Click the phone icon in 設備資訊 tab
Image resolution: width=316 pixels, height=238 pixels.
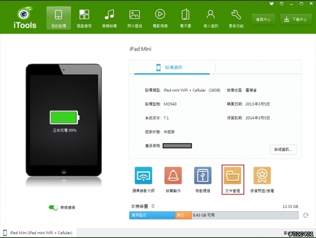tap(158, 68)
